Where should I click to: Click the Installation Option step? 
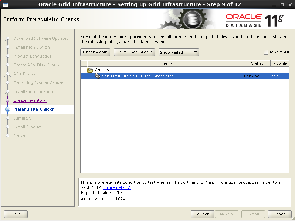point(31,47)
